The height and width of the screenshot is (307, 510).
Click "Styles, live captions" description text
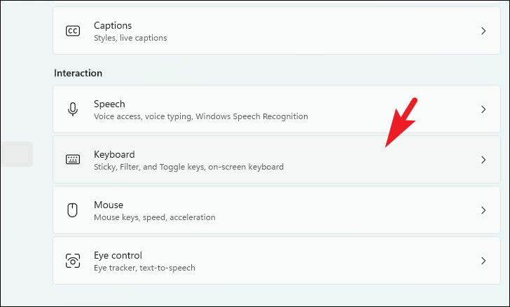[130, 38]
